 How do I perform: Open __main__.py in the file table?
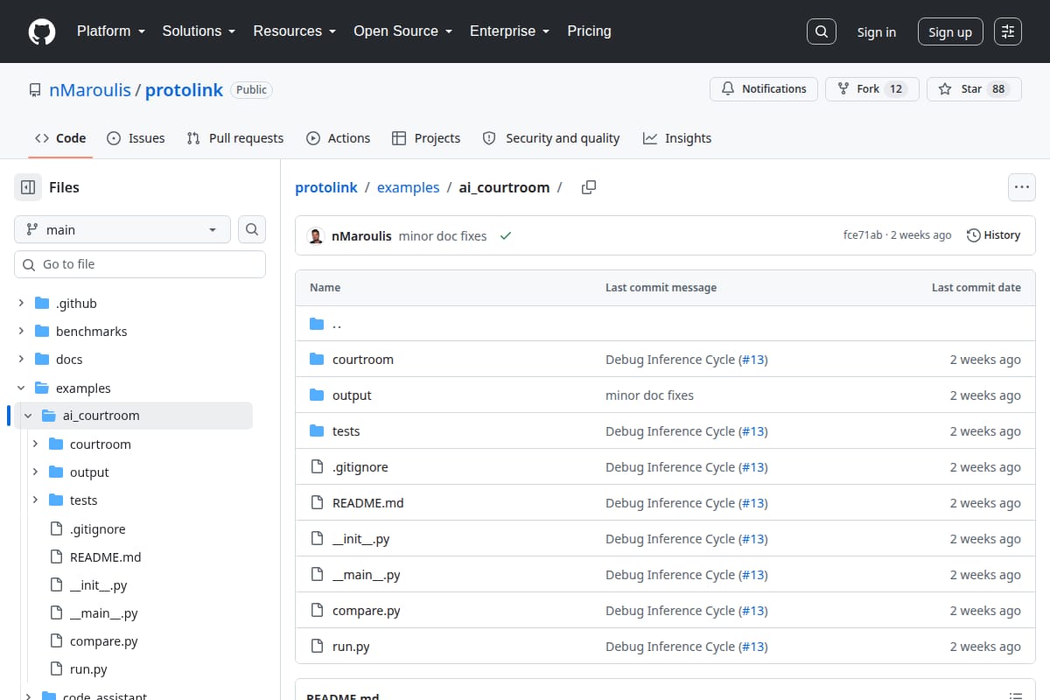click(366, 575)
